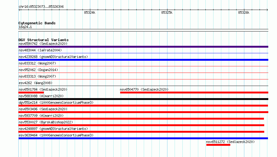This screenshot has width=277, height=157.
Task: Click the 85324k ruler tick label
Action: click(90, 12)
